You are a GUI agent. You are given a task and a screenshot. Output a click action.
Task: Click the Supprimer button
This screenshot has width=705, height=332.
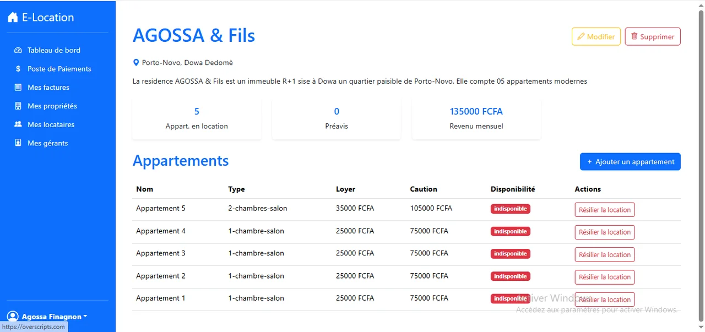pyautogui.click(x=653, y=36)
